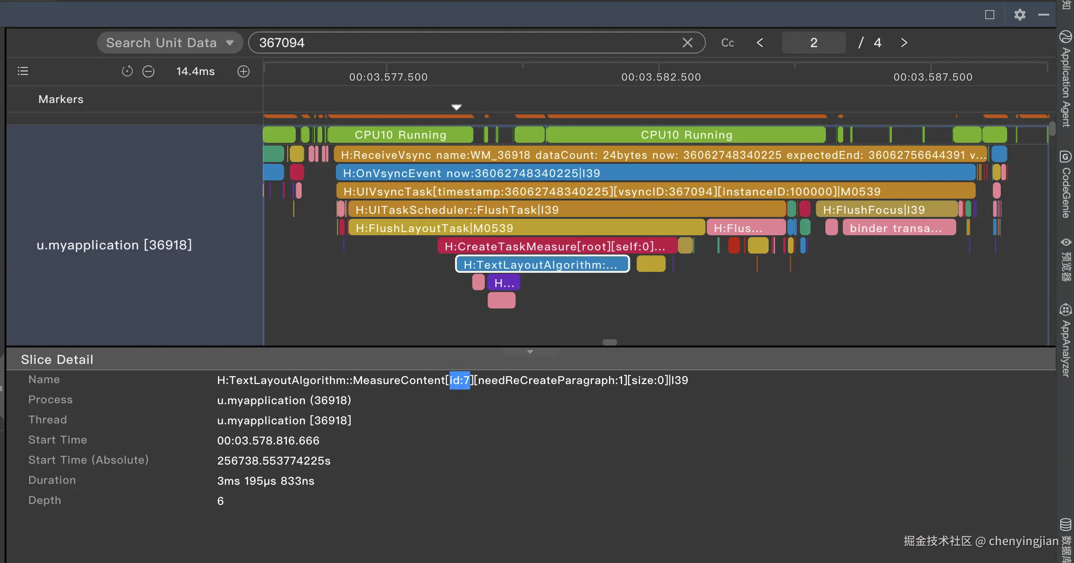
Task: Open the panel settings gear icon
Action: tap(1020, 15)
